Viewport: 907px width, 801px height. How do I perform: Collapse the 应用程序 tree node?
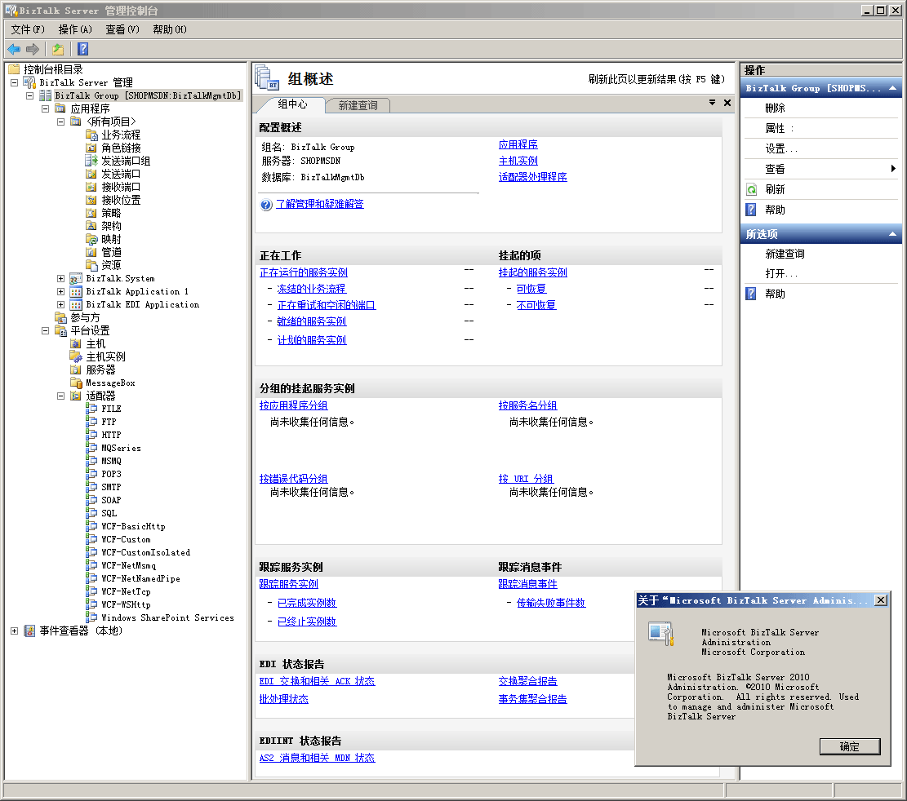coord(45,108)
